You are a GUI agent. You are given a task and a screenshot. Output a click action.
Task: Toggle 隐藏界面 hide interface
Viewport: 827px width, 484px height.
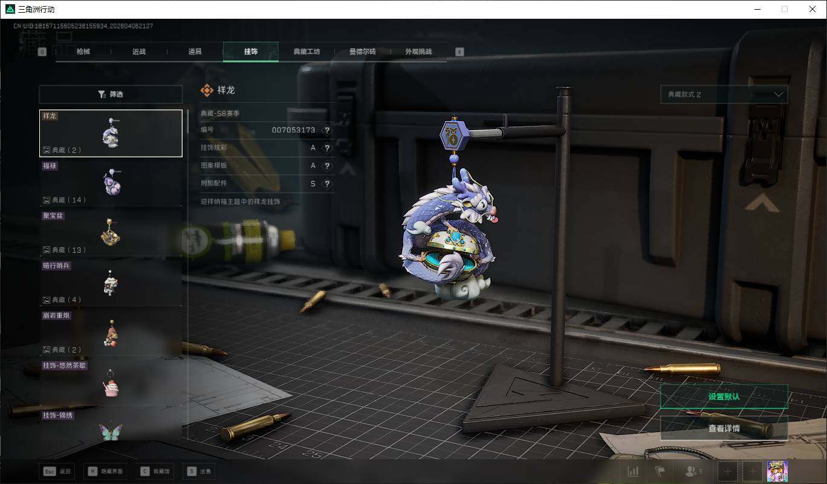pos(106,471)
